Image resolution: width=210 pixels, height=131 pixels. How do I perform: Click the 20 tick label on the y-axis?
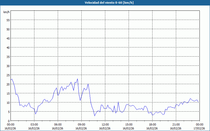8,84
